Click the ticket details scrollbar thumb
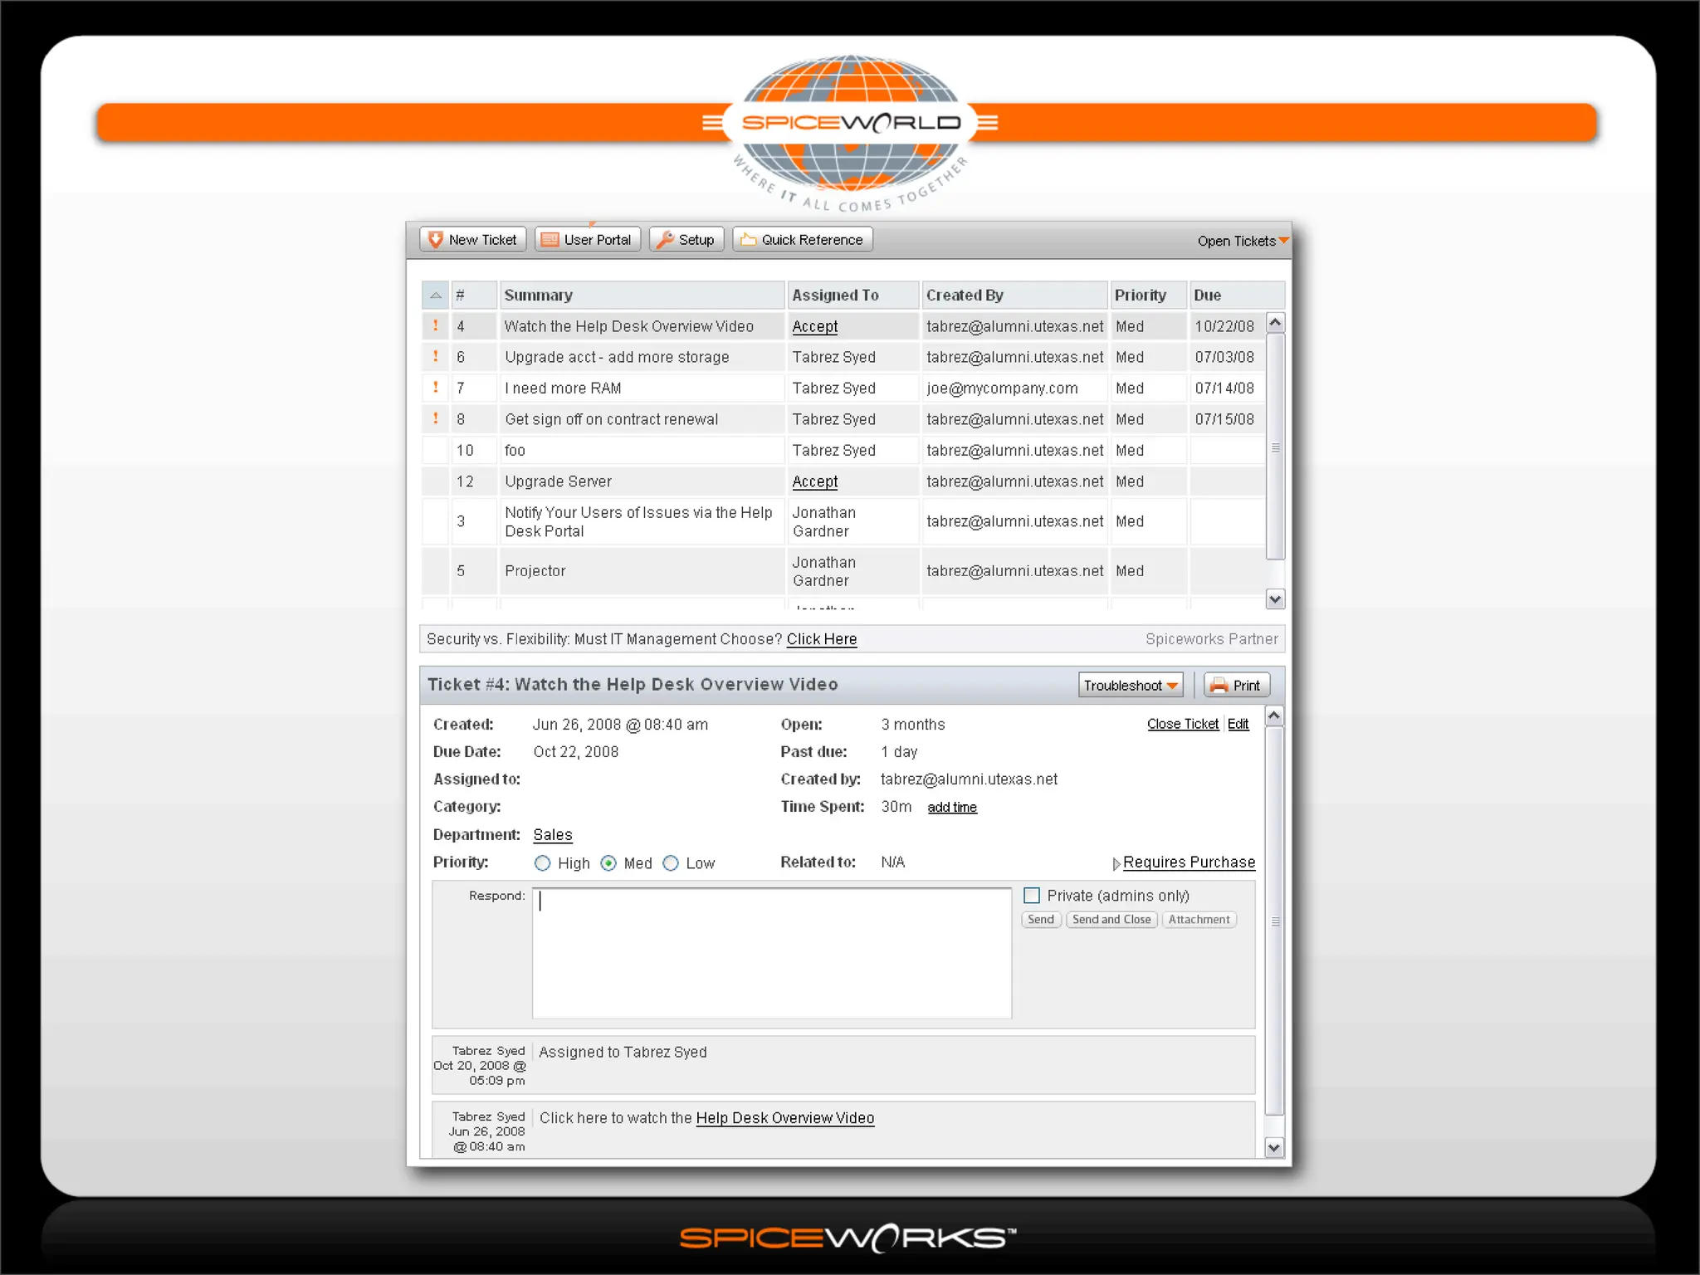 pos(1275,921)
